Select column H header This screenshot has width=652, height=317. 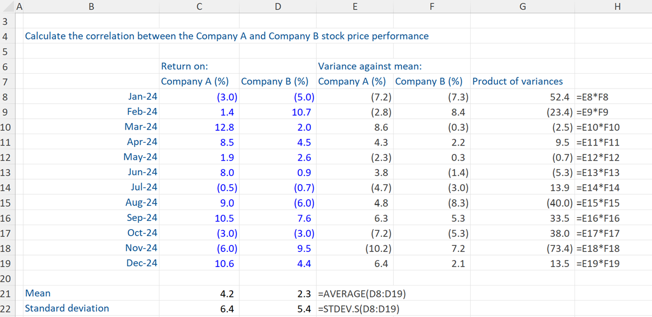[x=617, y=6]
